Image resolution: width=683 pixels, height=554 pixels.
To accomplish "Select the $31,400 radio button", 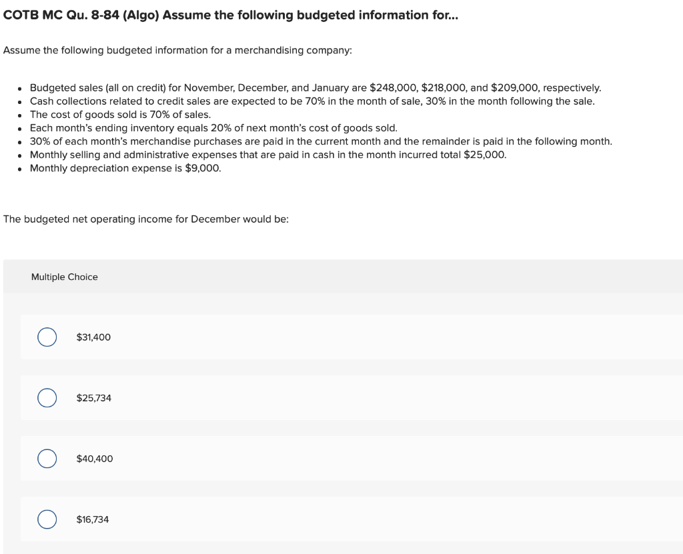I will 47,337.
